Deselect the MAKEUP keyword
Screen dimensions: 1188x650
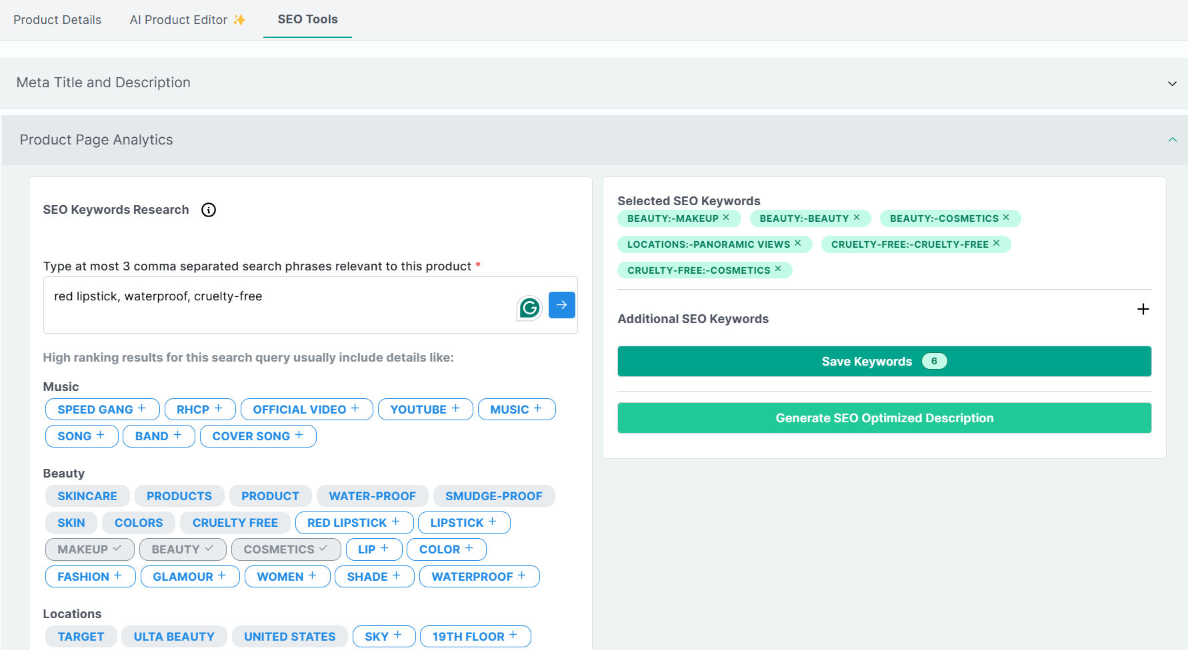click(x=89, y=549)
